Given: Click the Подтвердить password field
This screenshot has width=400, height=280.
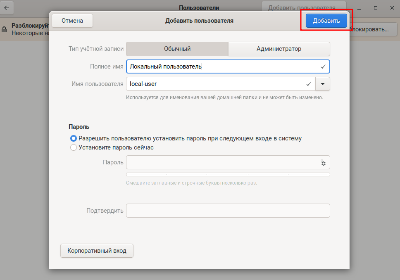Looking at the screenshot, I should pyautogui.click(x=228, y=211).
